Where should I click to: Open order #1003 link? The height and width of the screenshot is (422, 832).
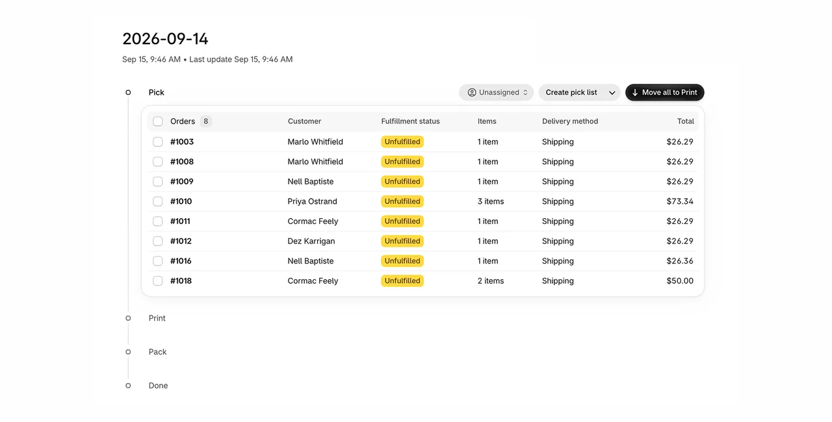click(182, 142)
